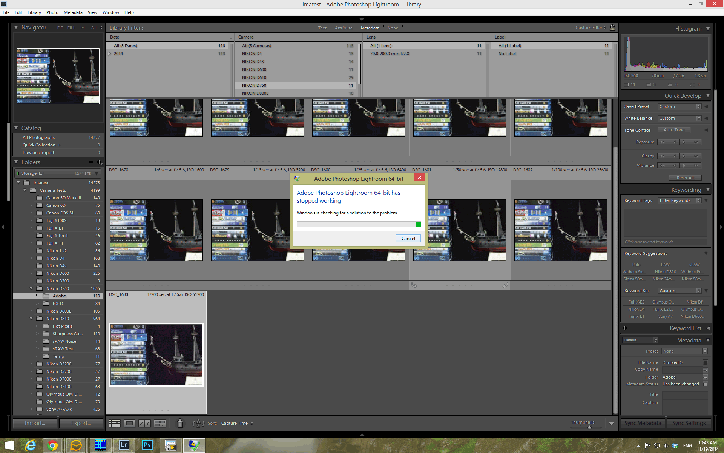This screenshot has height=453, width=724.
Task: Open the Metadata menu in menu bar
Action: pos(73,12)
